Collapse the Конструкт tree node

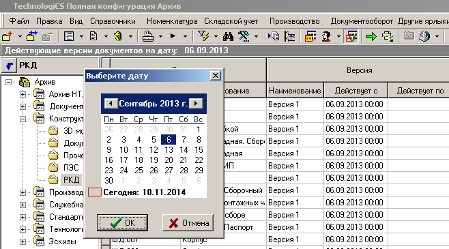click(x=23, y=119)
